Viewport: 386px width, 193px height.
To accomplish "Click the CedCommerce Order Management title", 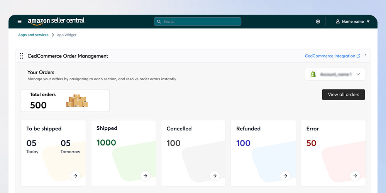I will [68, 56].
